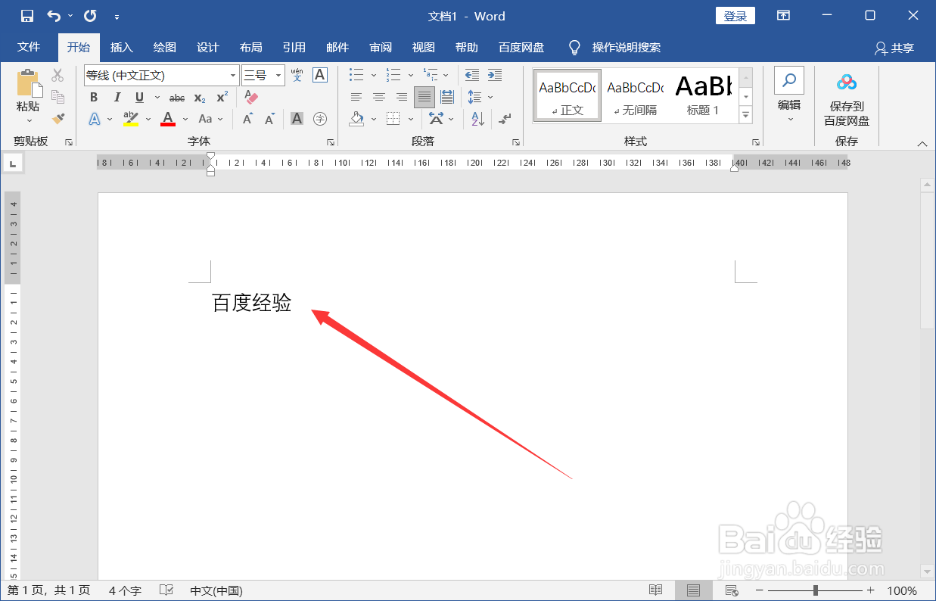Apply a bulleted list
Screen dimensions: 936x601
click(x=356, y=75)
